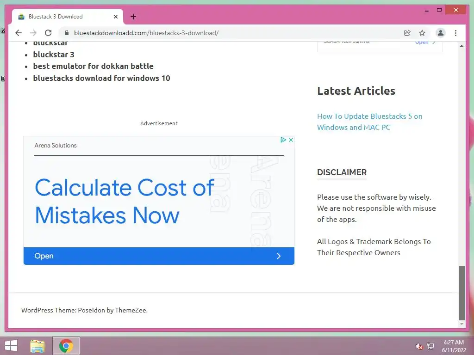Select the Bluestack 3 Download tab

click(x=67, y=17)
